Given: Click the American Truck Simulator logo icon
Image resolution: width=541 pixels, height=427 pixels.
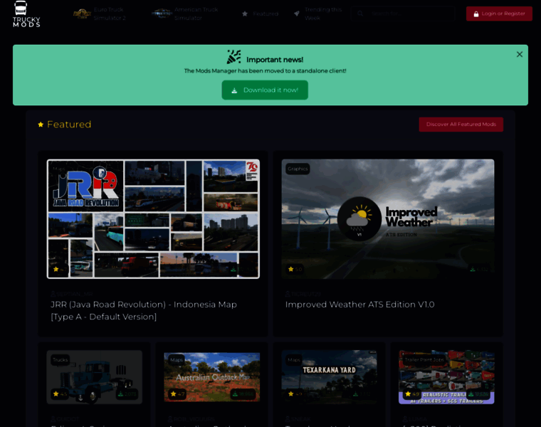Looking at the screenshot, I should point(162,14).
